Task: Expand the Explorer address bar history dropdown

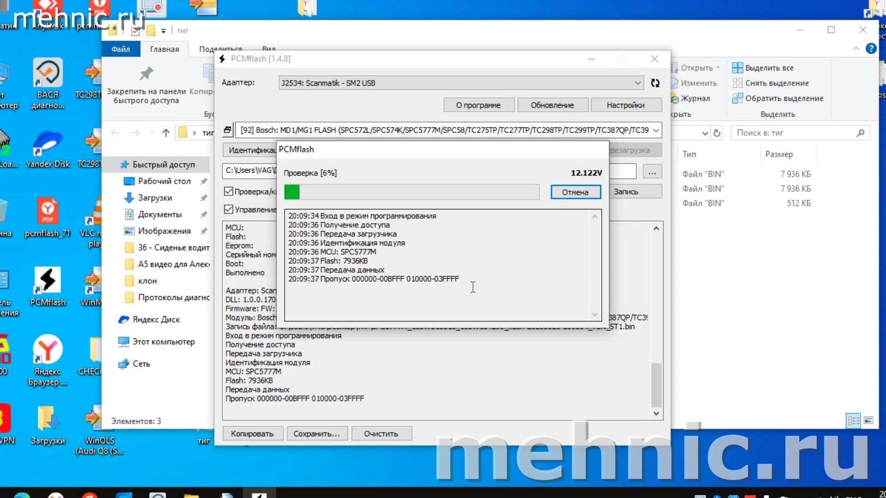Action: 705,133
